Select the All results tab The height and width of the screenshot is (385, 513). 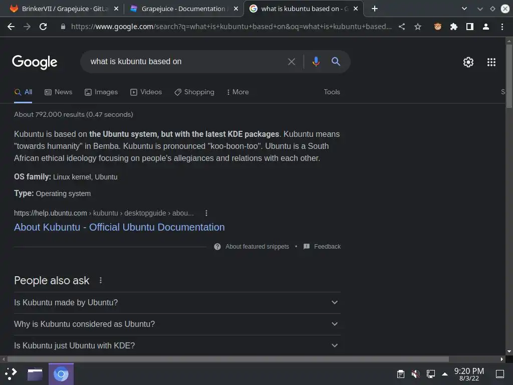point(23,92)
